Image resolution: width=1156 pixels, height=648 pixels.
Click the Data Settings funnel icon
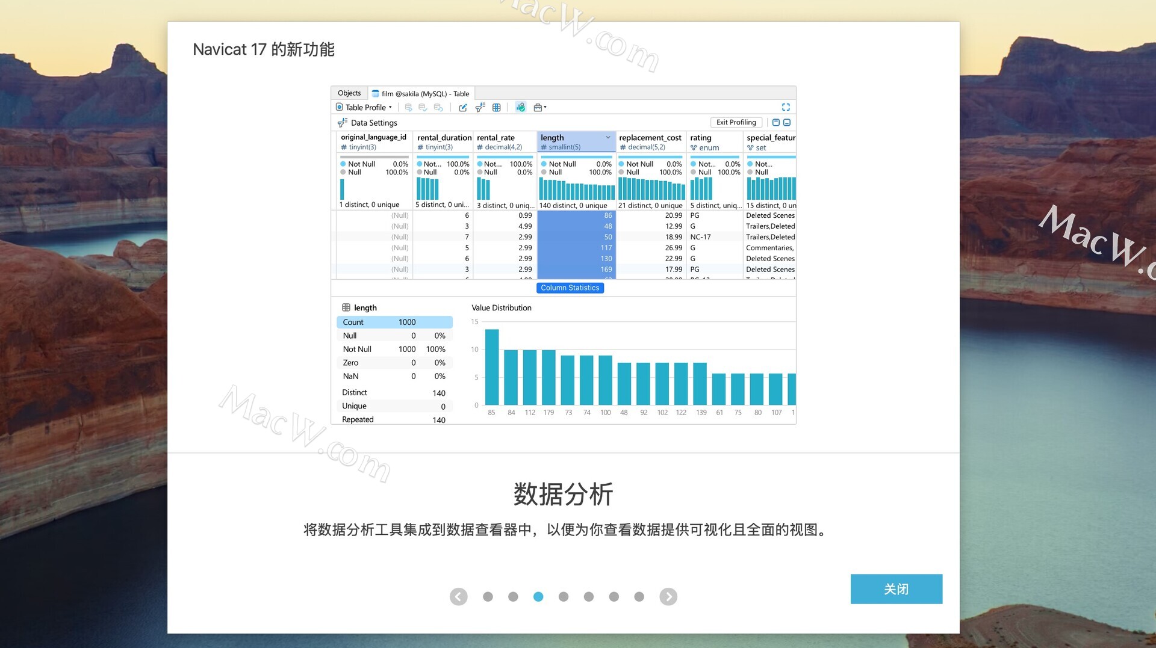click(x=343, y=123)
